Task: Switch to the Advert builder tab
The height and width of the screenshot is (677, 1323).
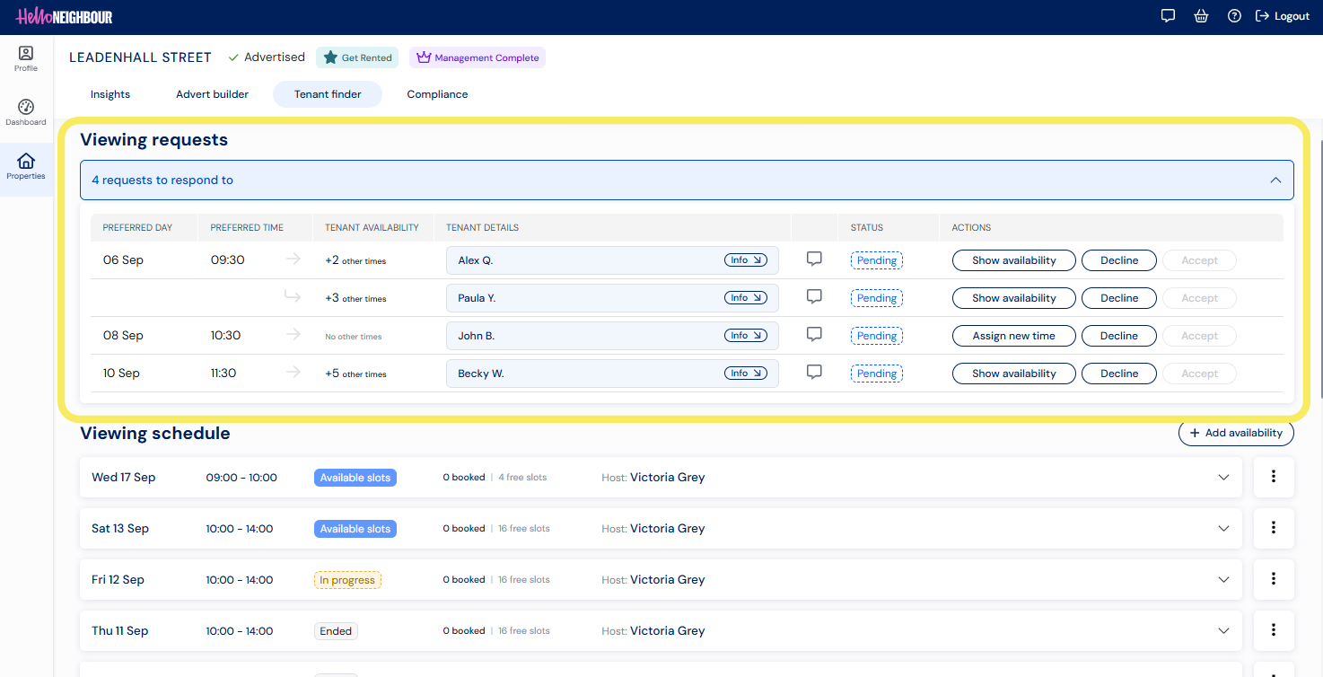Action: pos(212,94)
